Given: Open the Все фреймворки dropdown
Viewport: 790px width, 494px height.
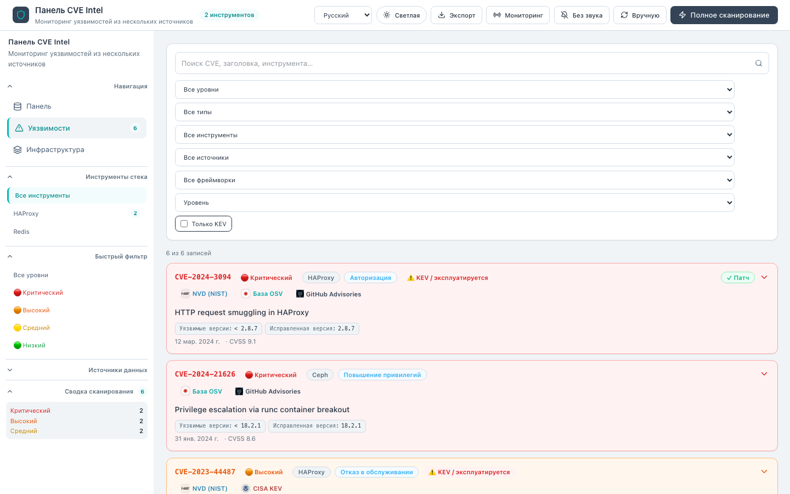Looking at the screenshot, I should [x=455, y=180].
